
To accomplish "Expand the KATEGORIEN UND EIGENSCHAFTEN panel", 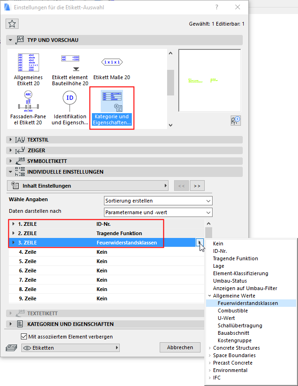I will click(x=10, y=324).
